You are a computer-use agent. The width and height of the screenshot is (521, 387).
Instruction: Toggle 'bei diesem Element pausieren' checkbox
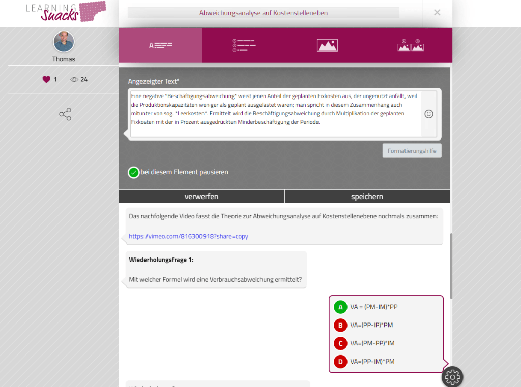point(134,172)
